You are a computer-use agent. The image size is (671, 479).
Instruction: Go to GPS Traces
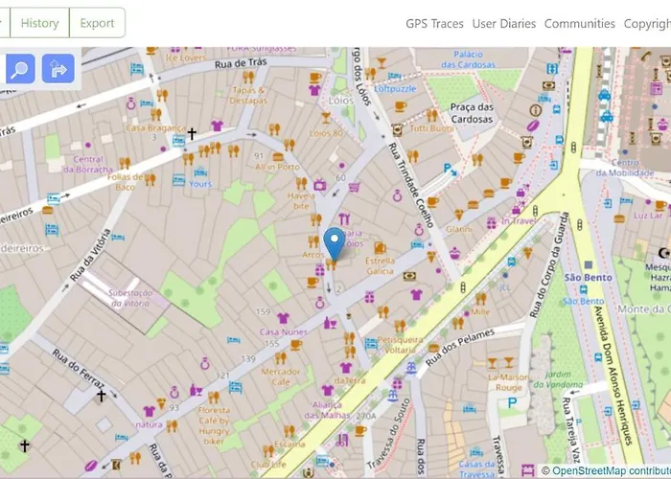434,24
